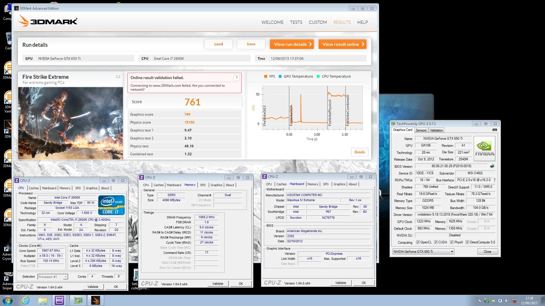Viewport: 545px width, 306px height.
Task: Click the blue GPU Temperature legend swatch
Action: click(x=280, y=76)
